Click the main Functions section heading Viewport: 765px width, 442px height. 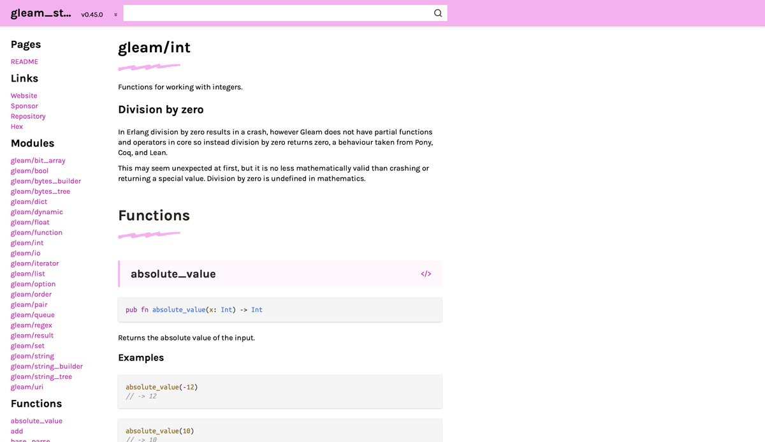point(154,216)
